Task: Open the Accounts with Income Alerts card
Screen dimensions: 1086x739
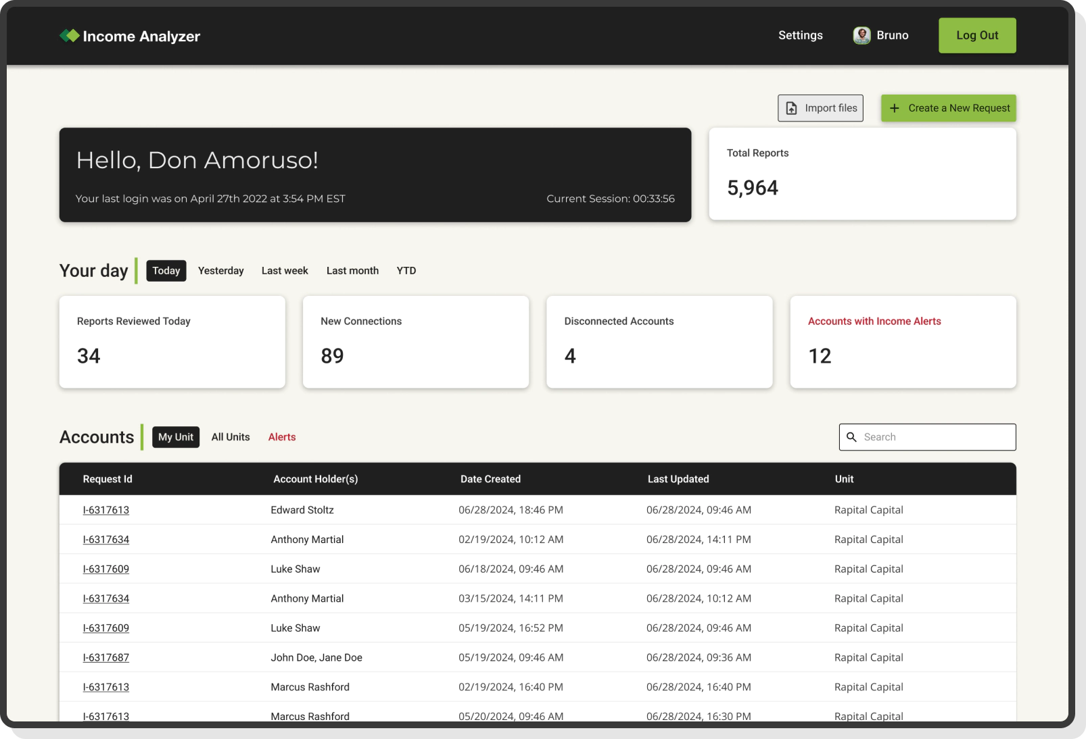Action: (x=902, y=342)
